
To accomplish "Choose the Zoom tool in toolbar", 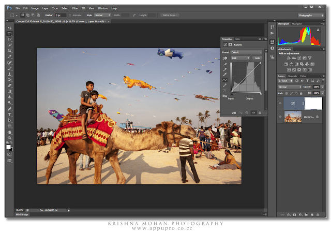I will (10, 138).
